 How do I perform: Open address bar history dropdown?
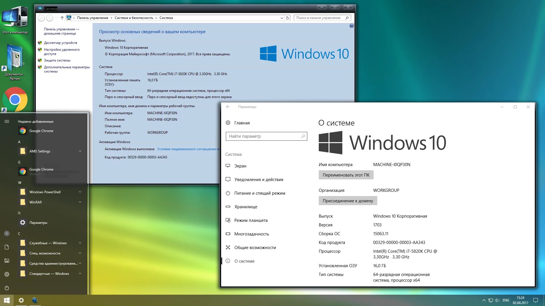click(282, 18)
